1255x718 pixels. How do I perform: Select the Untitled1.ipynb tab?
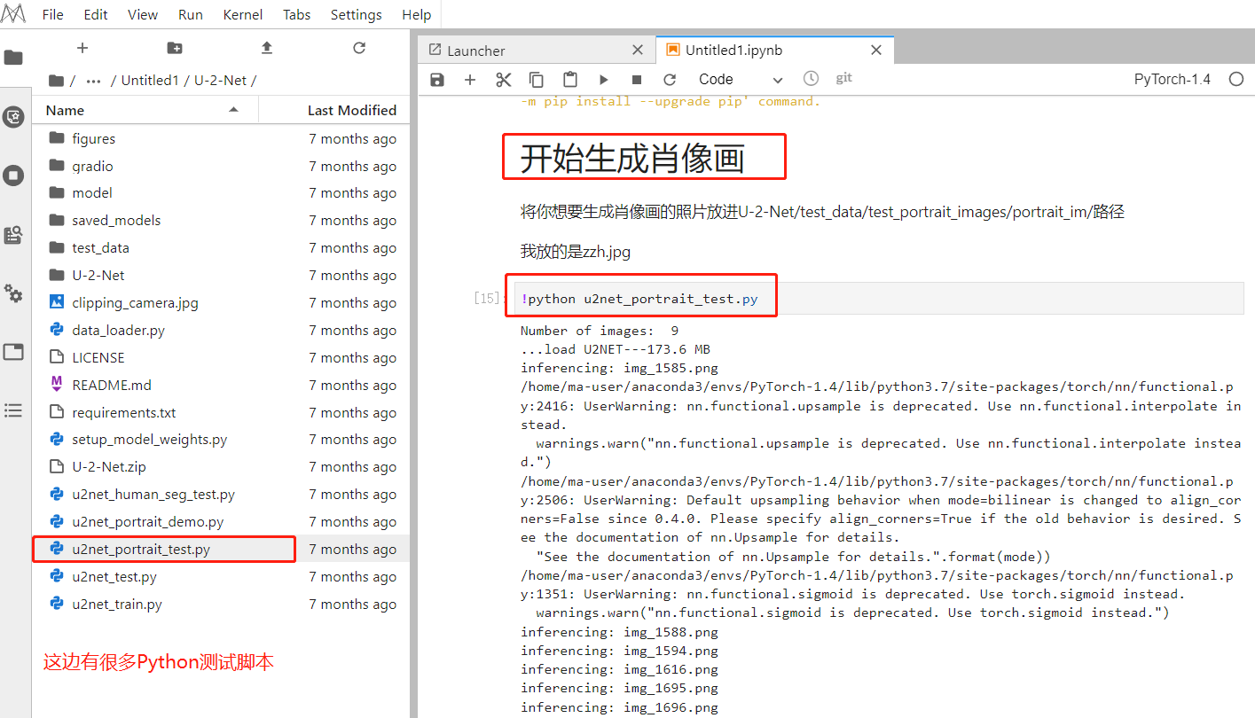(774, 51)
